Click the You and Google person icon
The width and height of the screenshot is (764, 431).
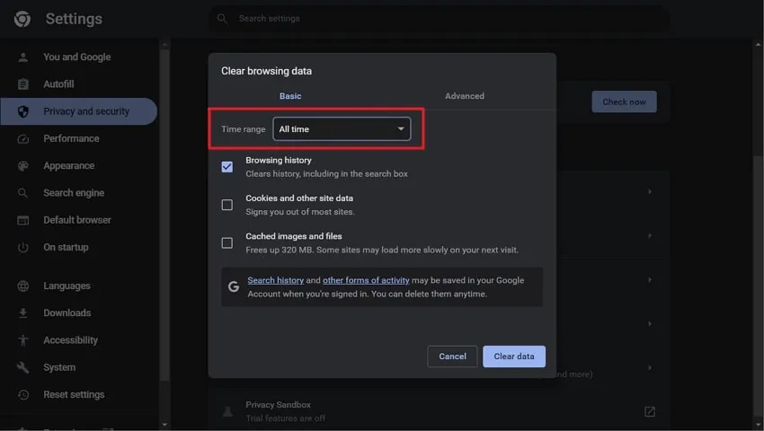pyautogui.click(x=23, y=57)
